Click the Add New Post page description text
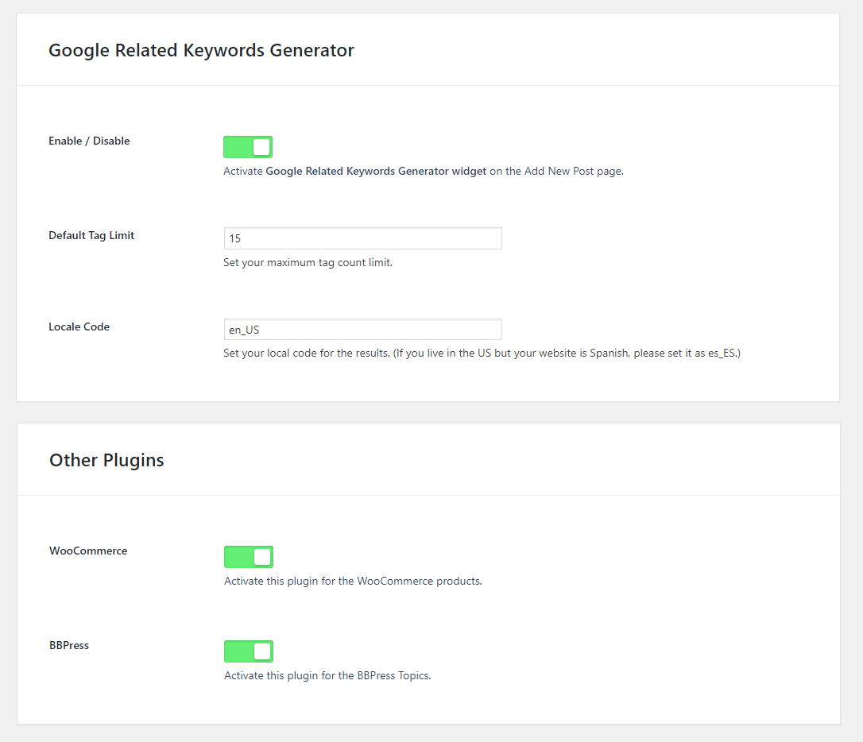Viewport: 863px width, 742px height. [556, 171]
